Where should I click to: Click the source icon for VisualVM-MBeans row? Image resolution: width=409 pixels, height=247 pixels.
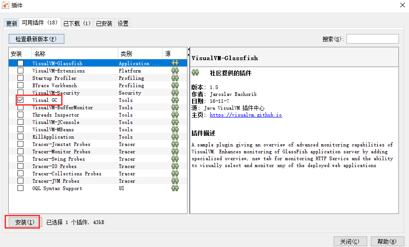click(175, 129)
